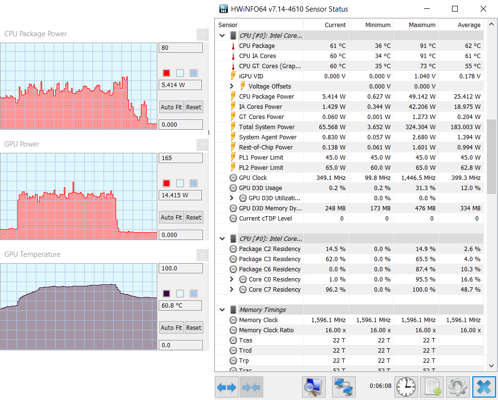Click the sensor search magnifier icon
This screenshot has height=400, width=498.
(x=314, y=387)
